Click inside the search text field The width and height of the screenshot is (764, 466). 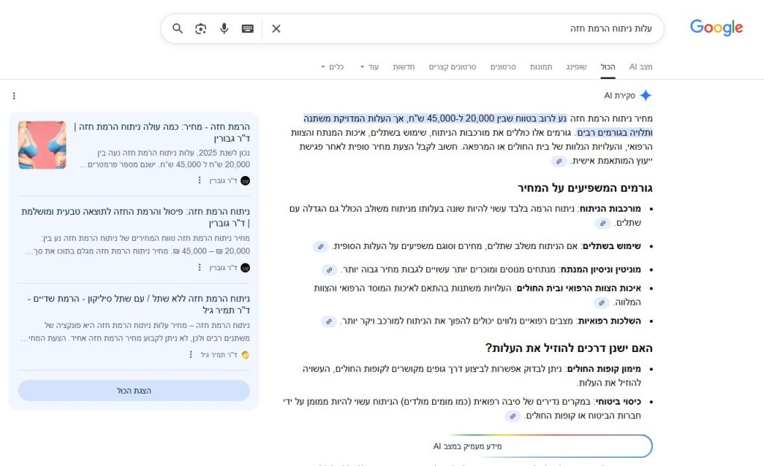(463, 28)
